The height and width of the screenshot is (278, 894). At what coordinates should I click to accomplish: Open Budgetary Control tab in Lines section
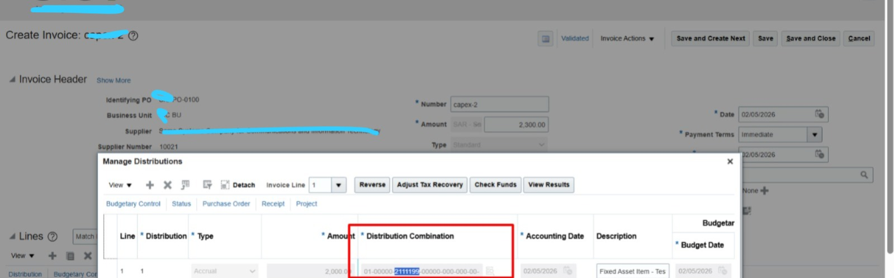75,274
